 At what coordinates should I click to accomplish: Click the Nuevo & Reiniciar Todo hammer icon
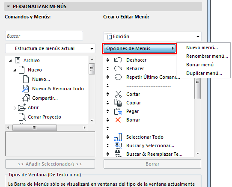25,89
